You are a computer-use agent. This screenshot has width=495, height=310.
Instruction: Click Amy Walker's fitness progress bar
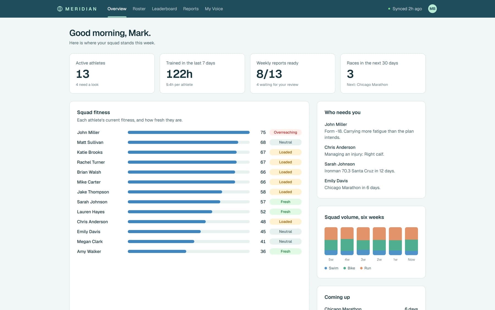point(189,251)
